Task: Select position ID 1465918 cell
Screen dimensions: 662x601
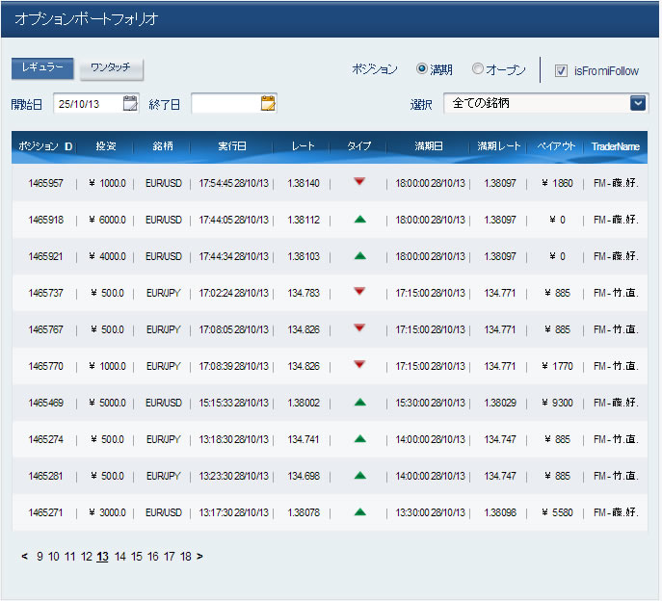Action: (x=45, y=220)
